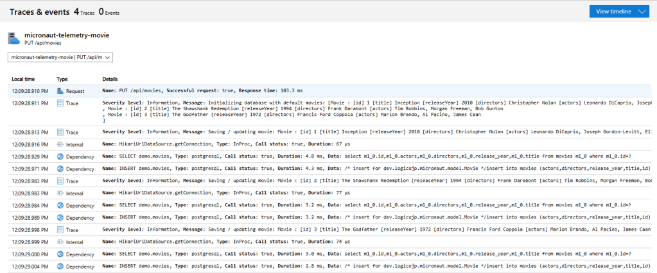Screen dimensions: 657x273
Task: Click the Details column header
Action: pos(110,79)
